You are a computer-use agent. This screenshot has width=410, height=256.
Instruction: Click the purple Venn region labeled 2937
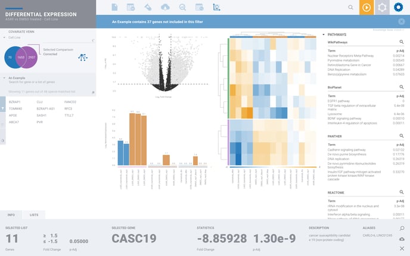click(32, 58)
